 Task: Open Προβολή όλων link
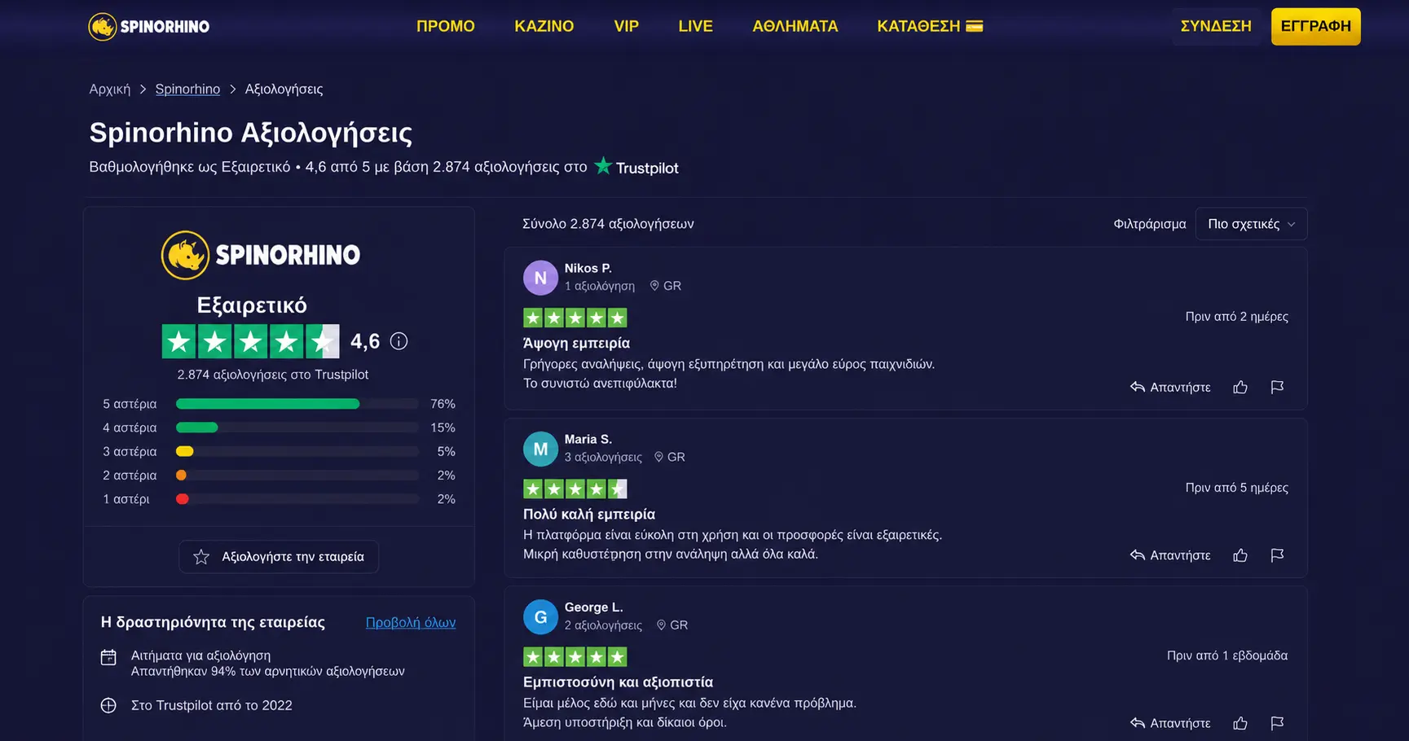(x=411, y=622)
